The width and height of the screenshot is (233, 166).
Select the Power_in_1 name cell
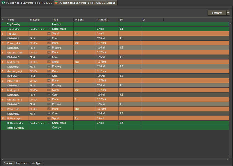point(17,81)
